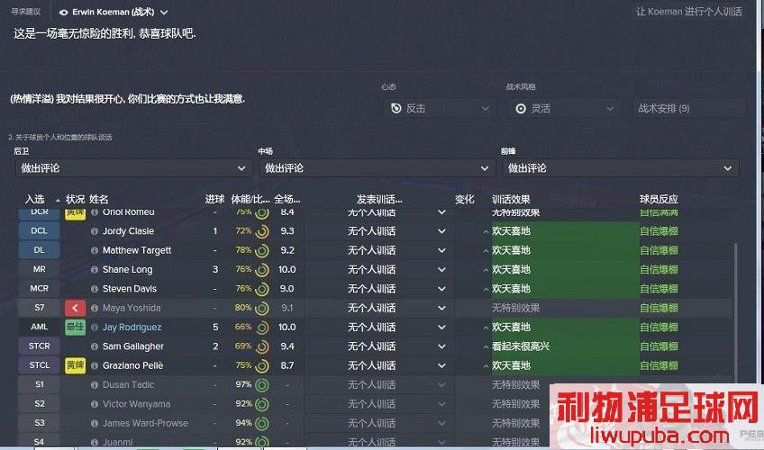Click the eye icon beside Erwin Koeman
Viewport: 764px width, 450px height.
[x=63, y=13]
